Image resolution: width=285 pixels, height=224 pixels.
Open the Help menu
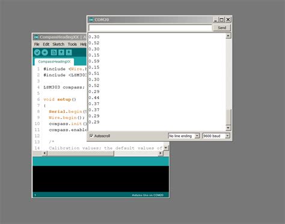click(83, 44)
